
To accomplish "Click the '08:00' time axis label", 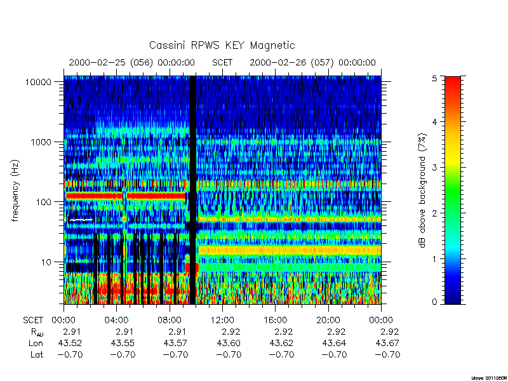I will pos(170,321).
